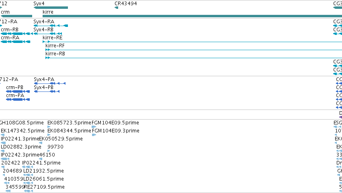Click the kirre-RB label
Screen dimensions: 342x193
click(55, 54)
